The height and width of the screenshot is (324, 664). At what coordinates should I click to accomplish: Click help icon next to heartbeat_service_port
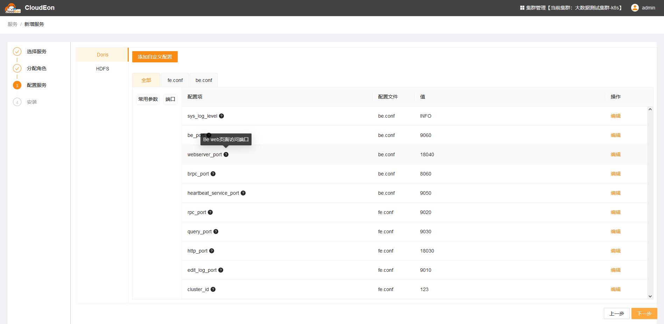click(x=243, y=193)
